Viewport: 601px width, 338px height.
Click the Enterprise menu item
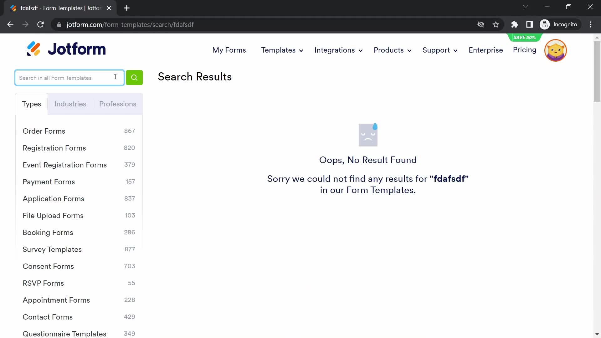click(486, 50)
